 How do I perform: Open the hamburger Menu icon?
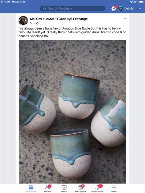point(114,187)
